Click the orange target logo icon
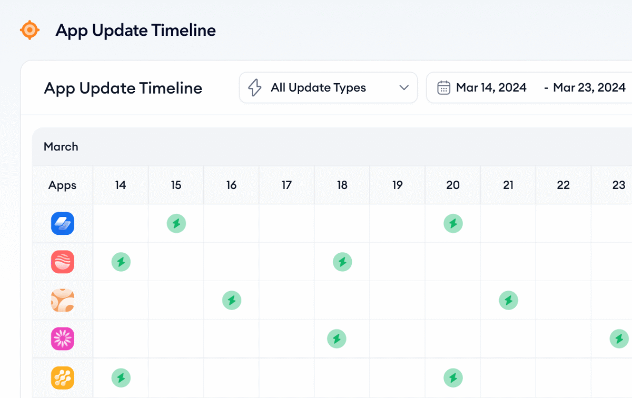The image size is (632, 398). [x=29, y=30]
